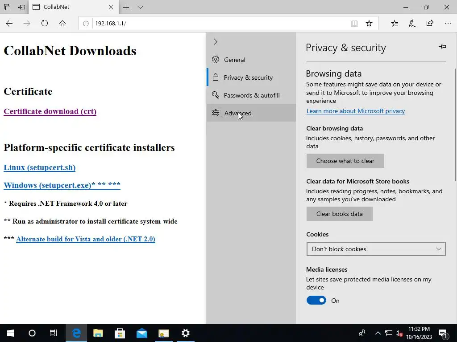Click the Advanced sliders icon
The height and width of the screenshot is (342, 457).
click(216, 113)
